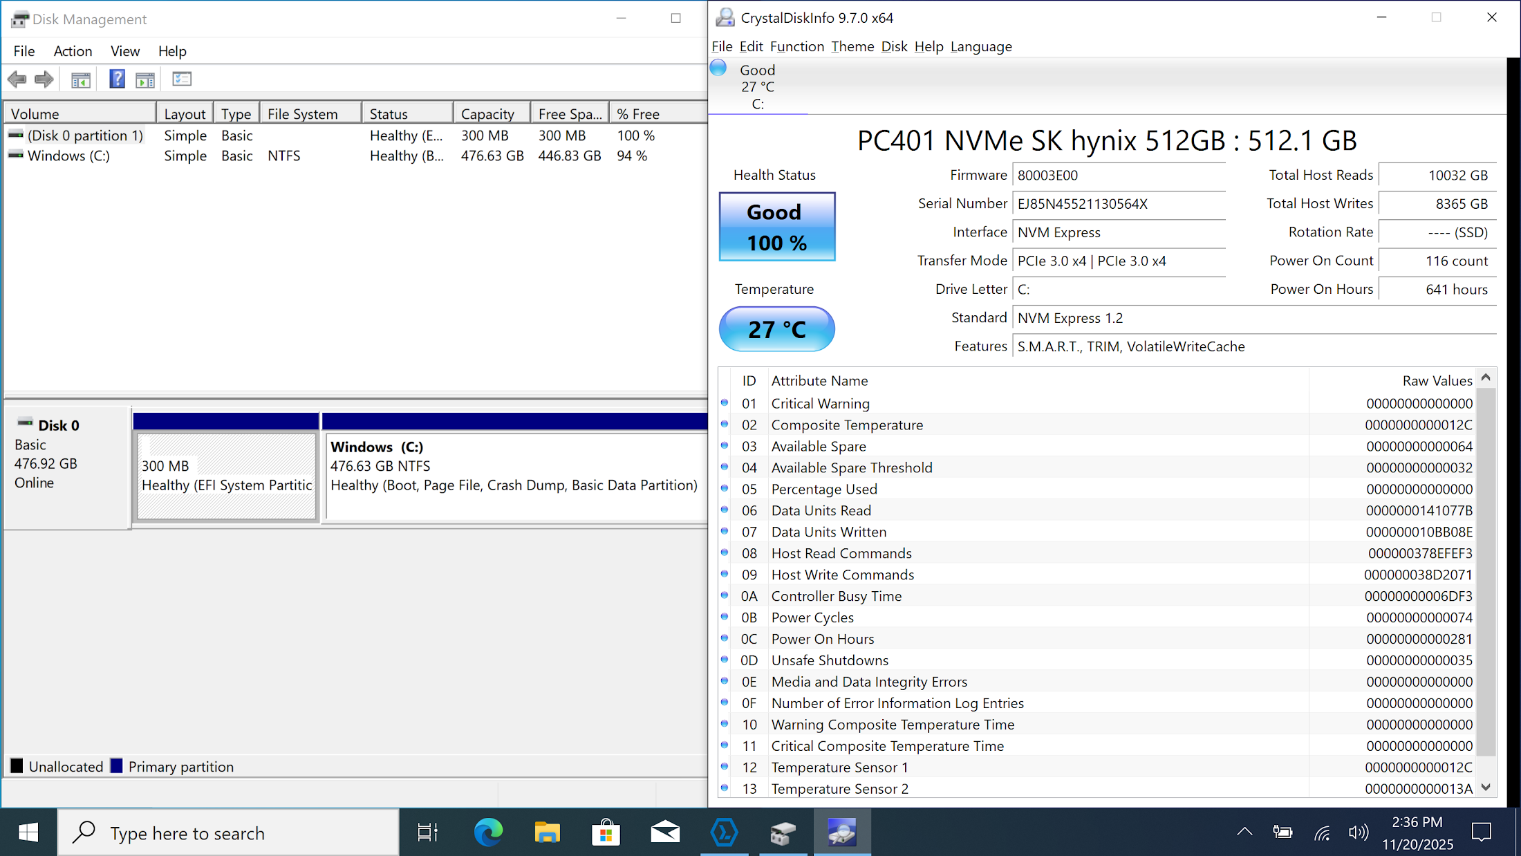Open the Action menu in Disk Management

click(73, 51)
